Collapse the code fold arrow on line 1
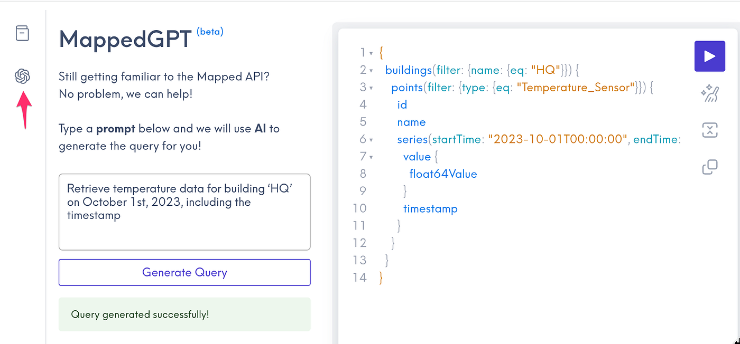Viewport: 740px width, 344px height. tap(371, 53)
